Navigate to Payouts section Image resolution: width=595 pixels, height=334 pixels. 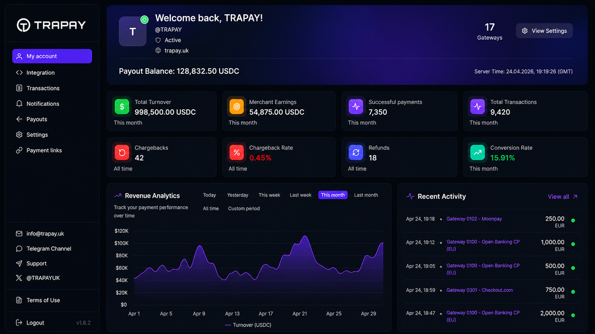pyautogui.click(x=36, y=119)
